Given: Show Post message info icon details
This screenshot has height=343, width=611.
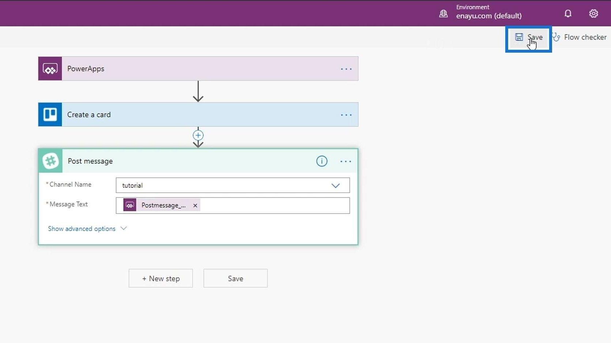Looking at the screenshot, I should click(x=322, y=161).
